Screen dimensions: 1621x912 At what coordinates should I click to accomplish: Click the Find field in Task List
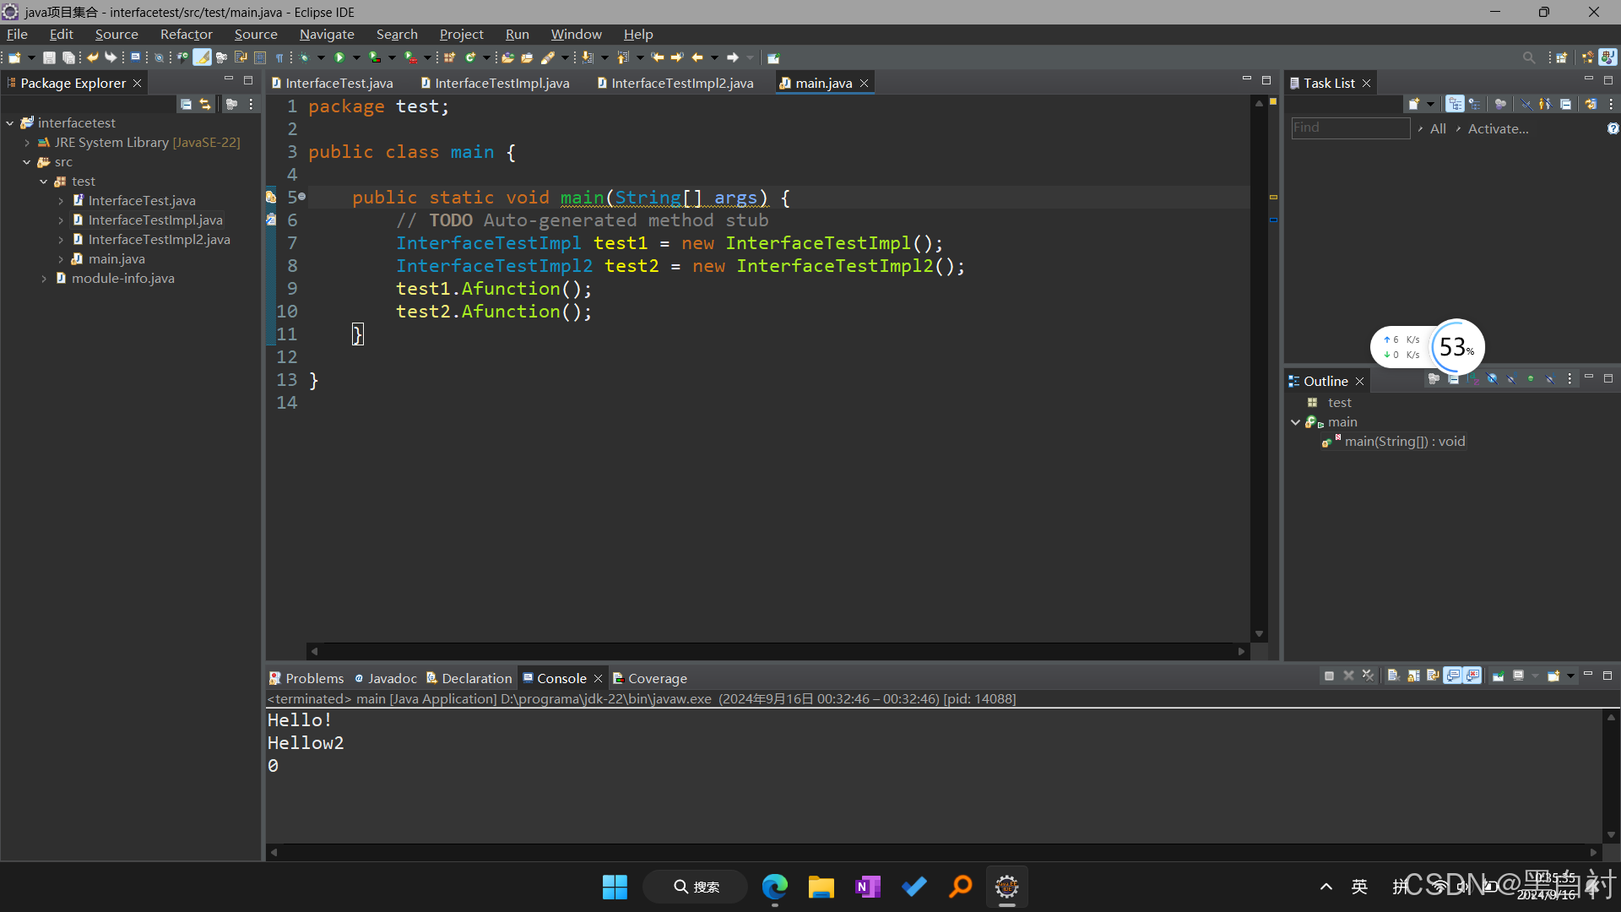click(x=1349, y=128)
